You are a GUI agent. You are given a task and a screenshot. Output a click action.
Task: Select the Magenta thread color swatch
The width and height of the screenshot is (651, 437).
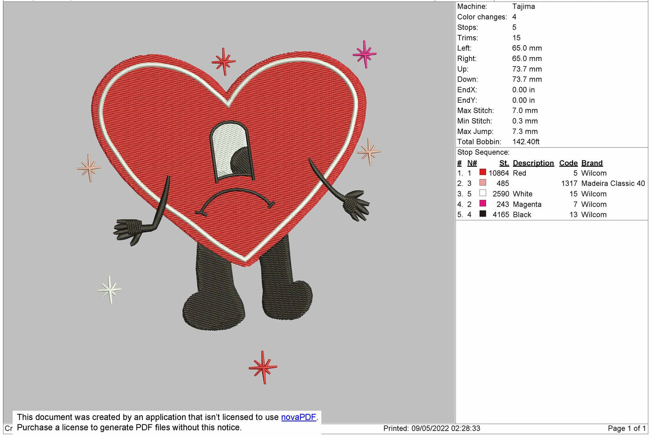point(483,204)
